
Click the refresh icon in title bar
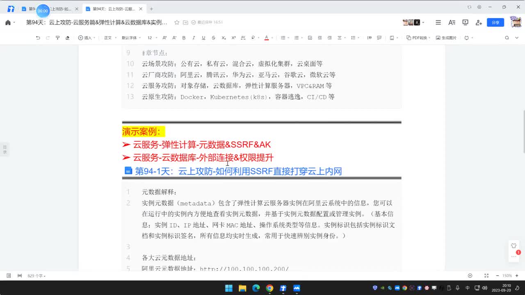tap(469, 7)
